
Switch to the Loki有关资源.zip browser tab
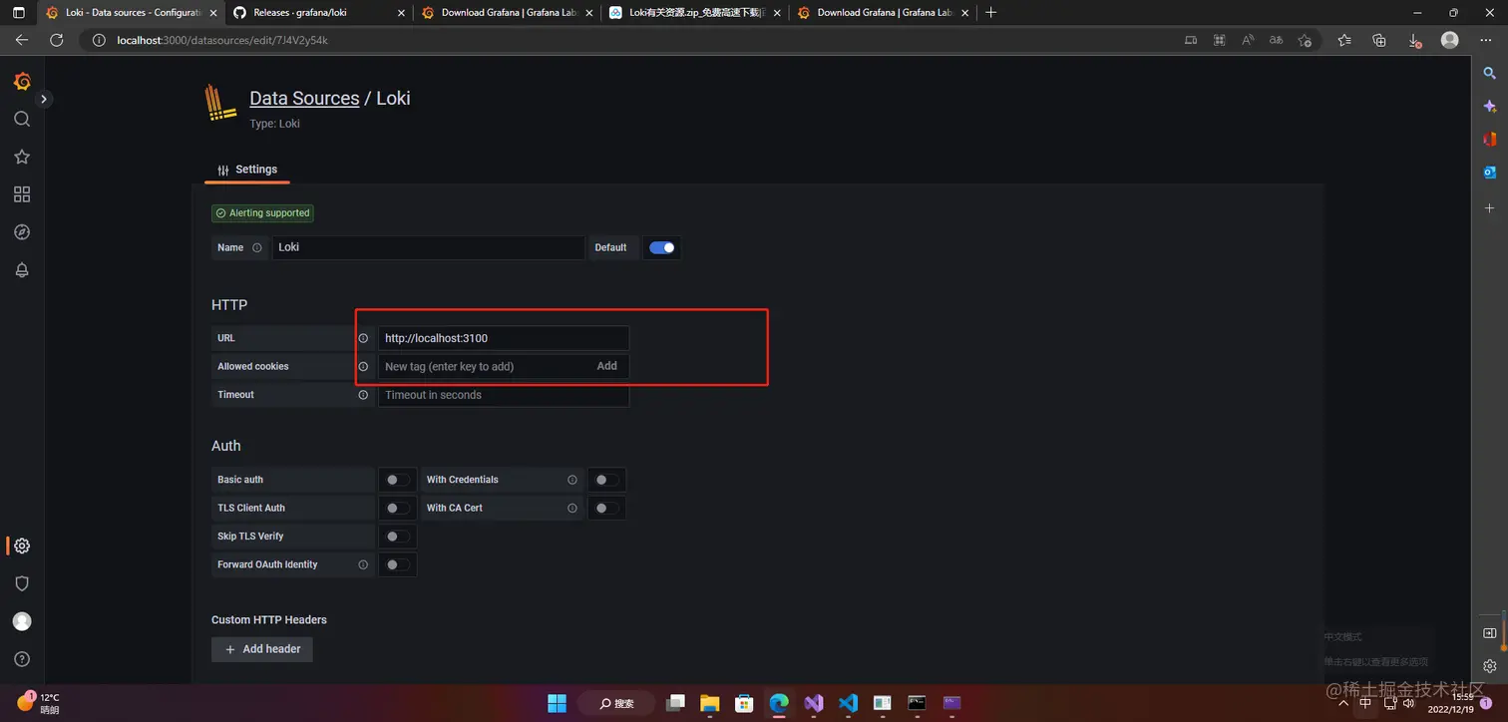[x=693, y=13]
